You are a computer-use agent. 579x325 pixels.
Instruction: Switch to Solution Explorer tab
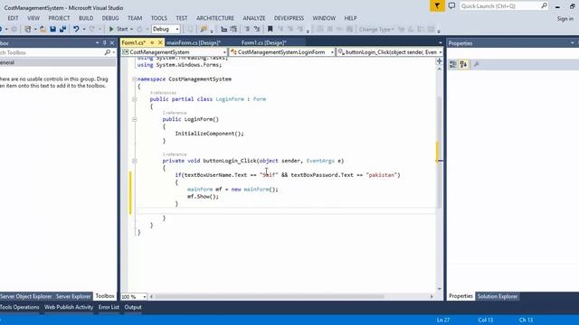tap(498, 296)
